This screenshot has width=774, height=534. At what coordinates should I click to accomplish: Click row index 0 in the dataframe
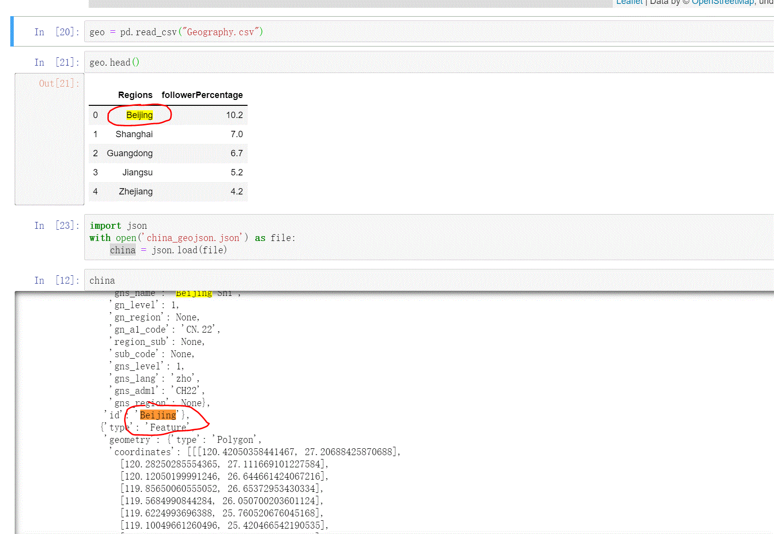(95, 115)
